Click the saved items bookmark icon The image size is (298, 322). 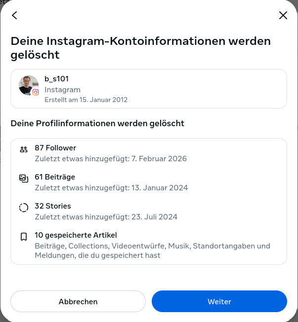coord(24,237)
